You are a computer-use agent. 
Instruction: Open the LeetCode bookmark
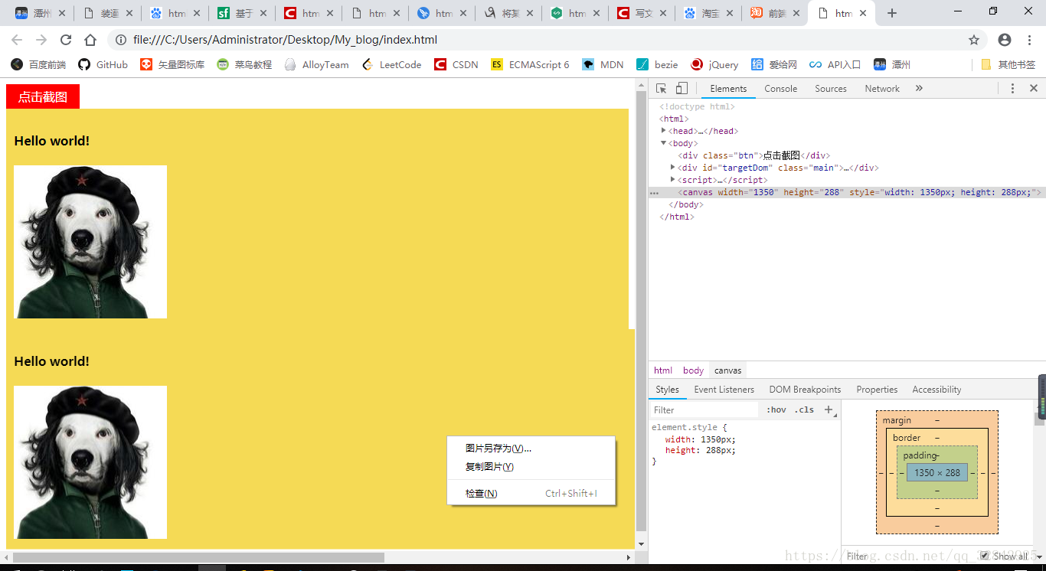(x=392, y=65)
